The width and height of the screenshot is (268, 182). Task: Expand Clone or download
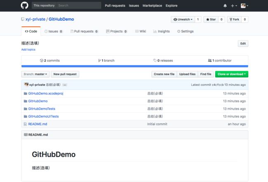232,74
